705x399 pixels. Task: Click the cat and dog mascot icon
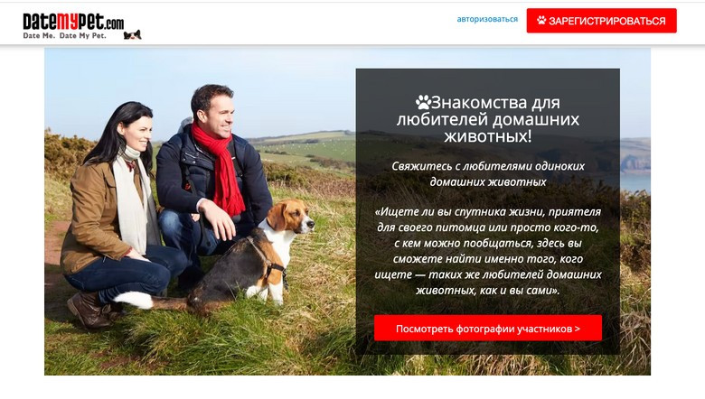tap(133, 35)
